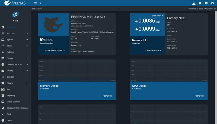Expand the Storage menu arrow
Viewport: 217px width, 124px height.
[x=27, y=58]
